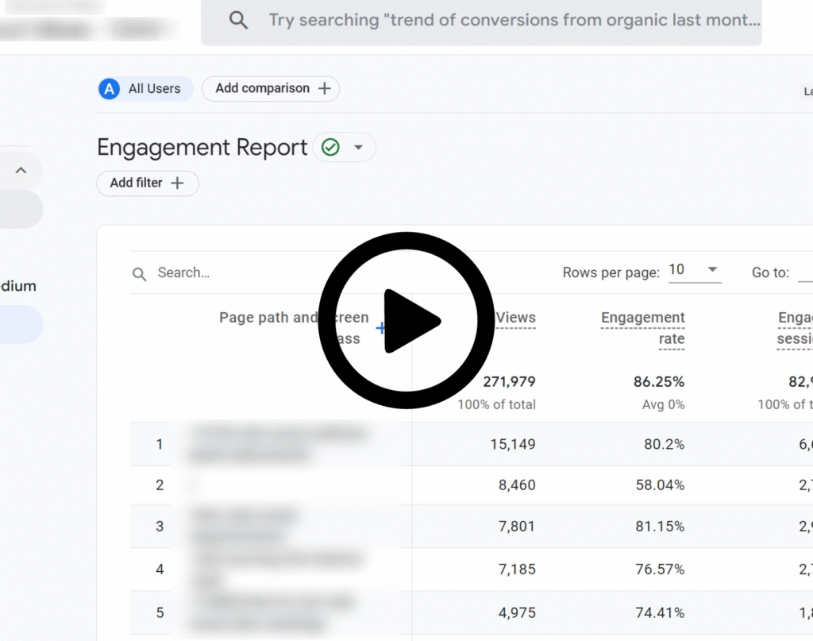Click the large play button overlay
The height and width of the screenshot is (641, 813).
tap(406, 320)
